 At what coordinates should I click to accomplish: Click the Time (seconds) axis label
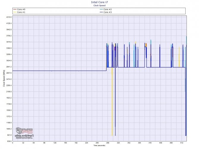pyautogui.click(x=99, y=145)
